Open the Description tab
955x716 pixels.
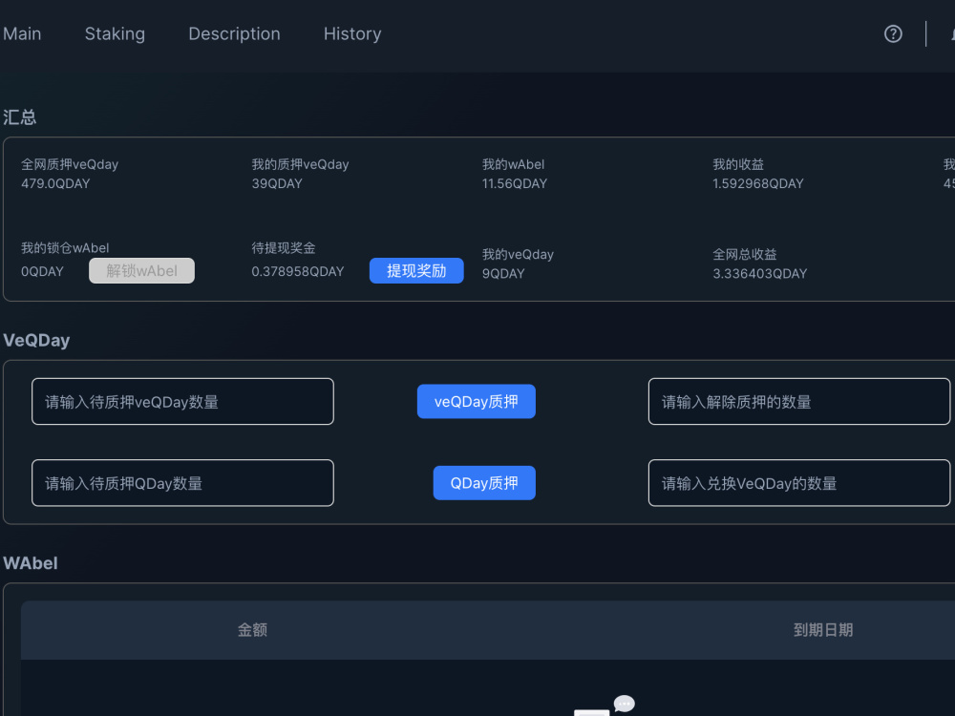click(x=234, y=33)
